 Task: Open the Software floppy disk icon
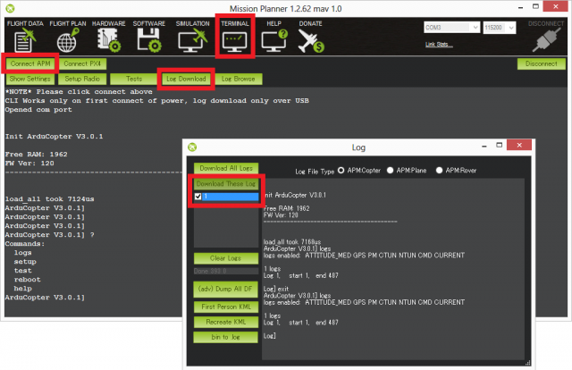(149, 40)
